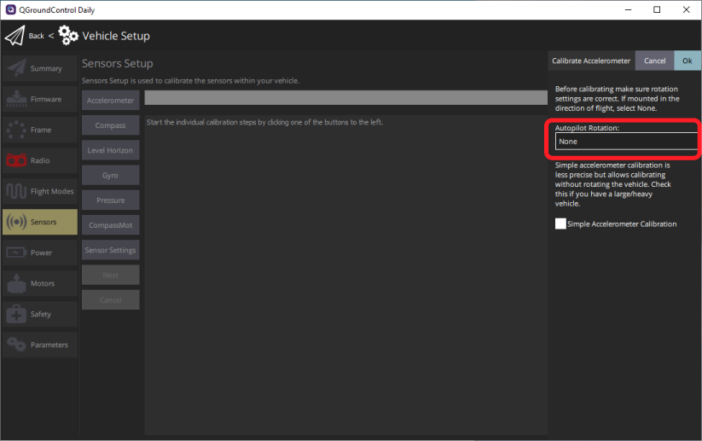Click the red Radio controller icon
The image size is (702, 441).
16,160
